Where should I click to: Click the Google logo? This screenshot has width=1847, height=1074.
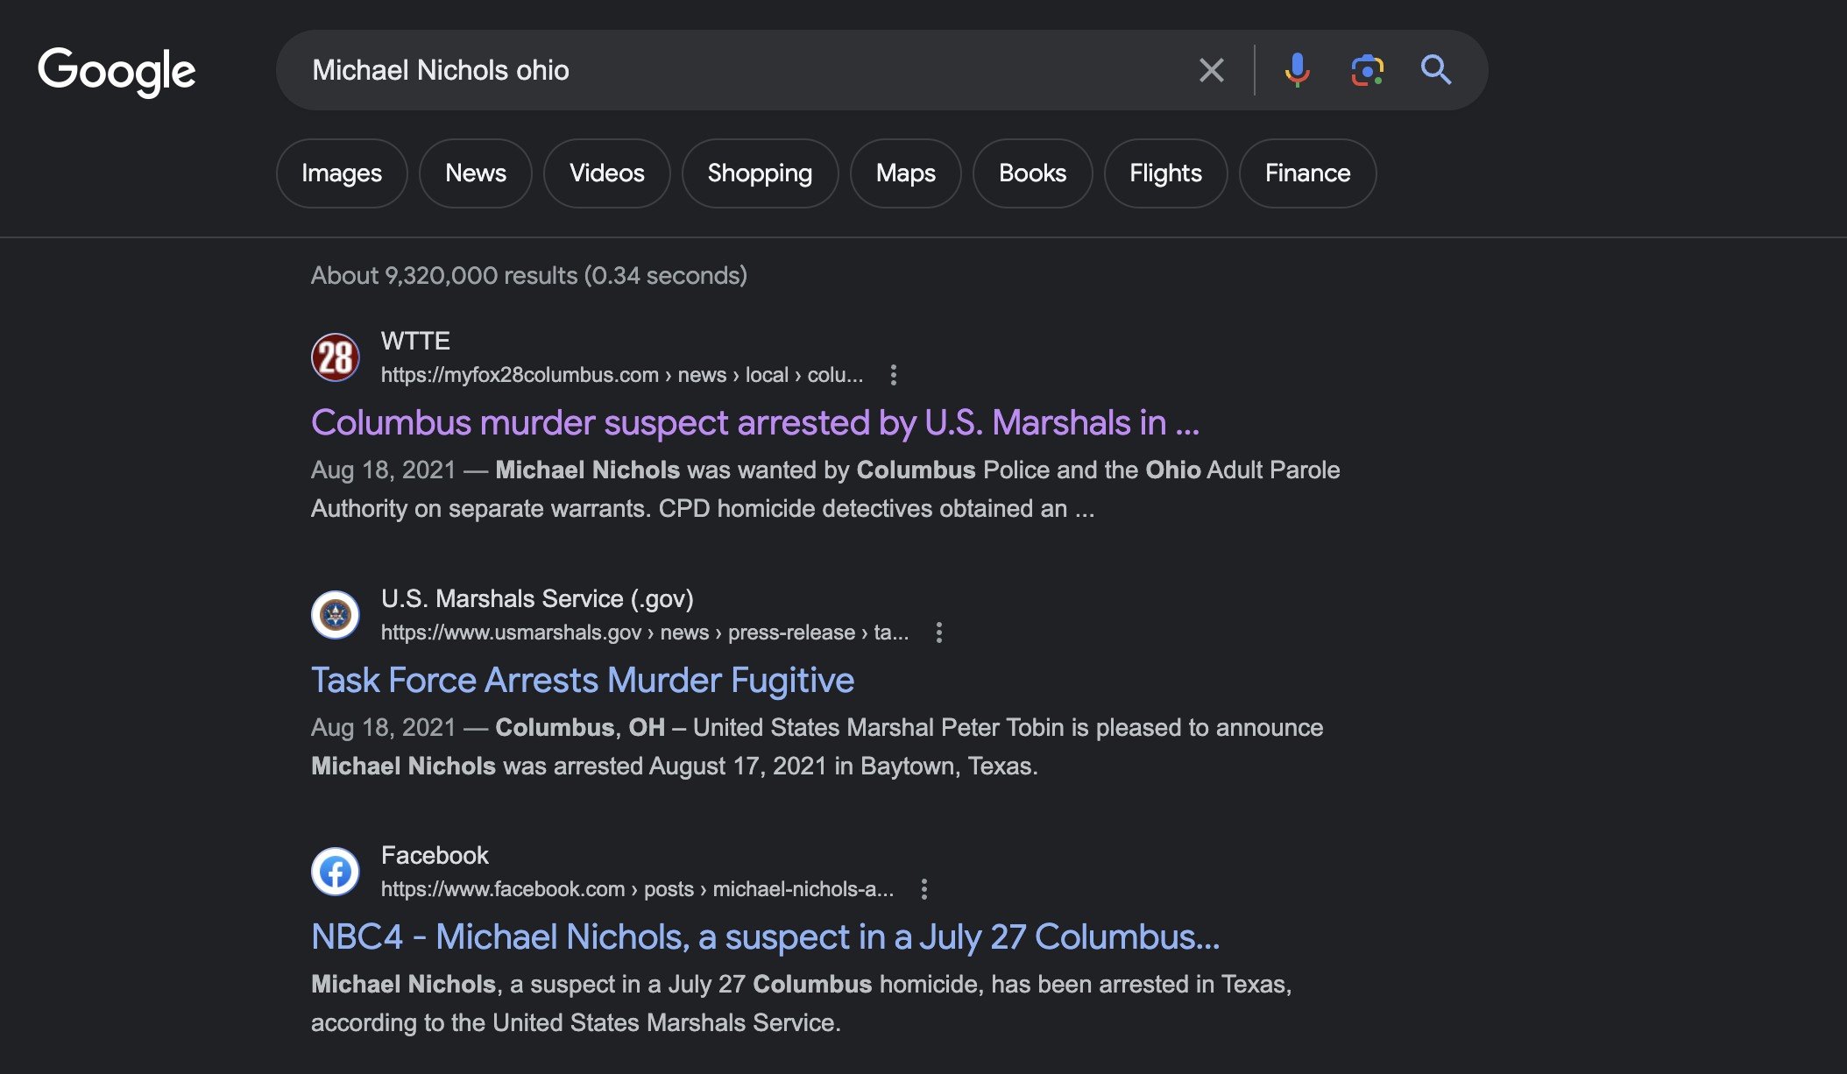(x=117, y=71)
